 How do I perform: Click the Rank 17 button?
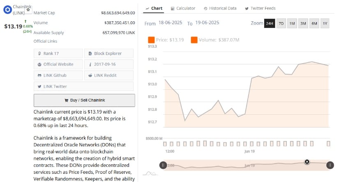[58, 53]
